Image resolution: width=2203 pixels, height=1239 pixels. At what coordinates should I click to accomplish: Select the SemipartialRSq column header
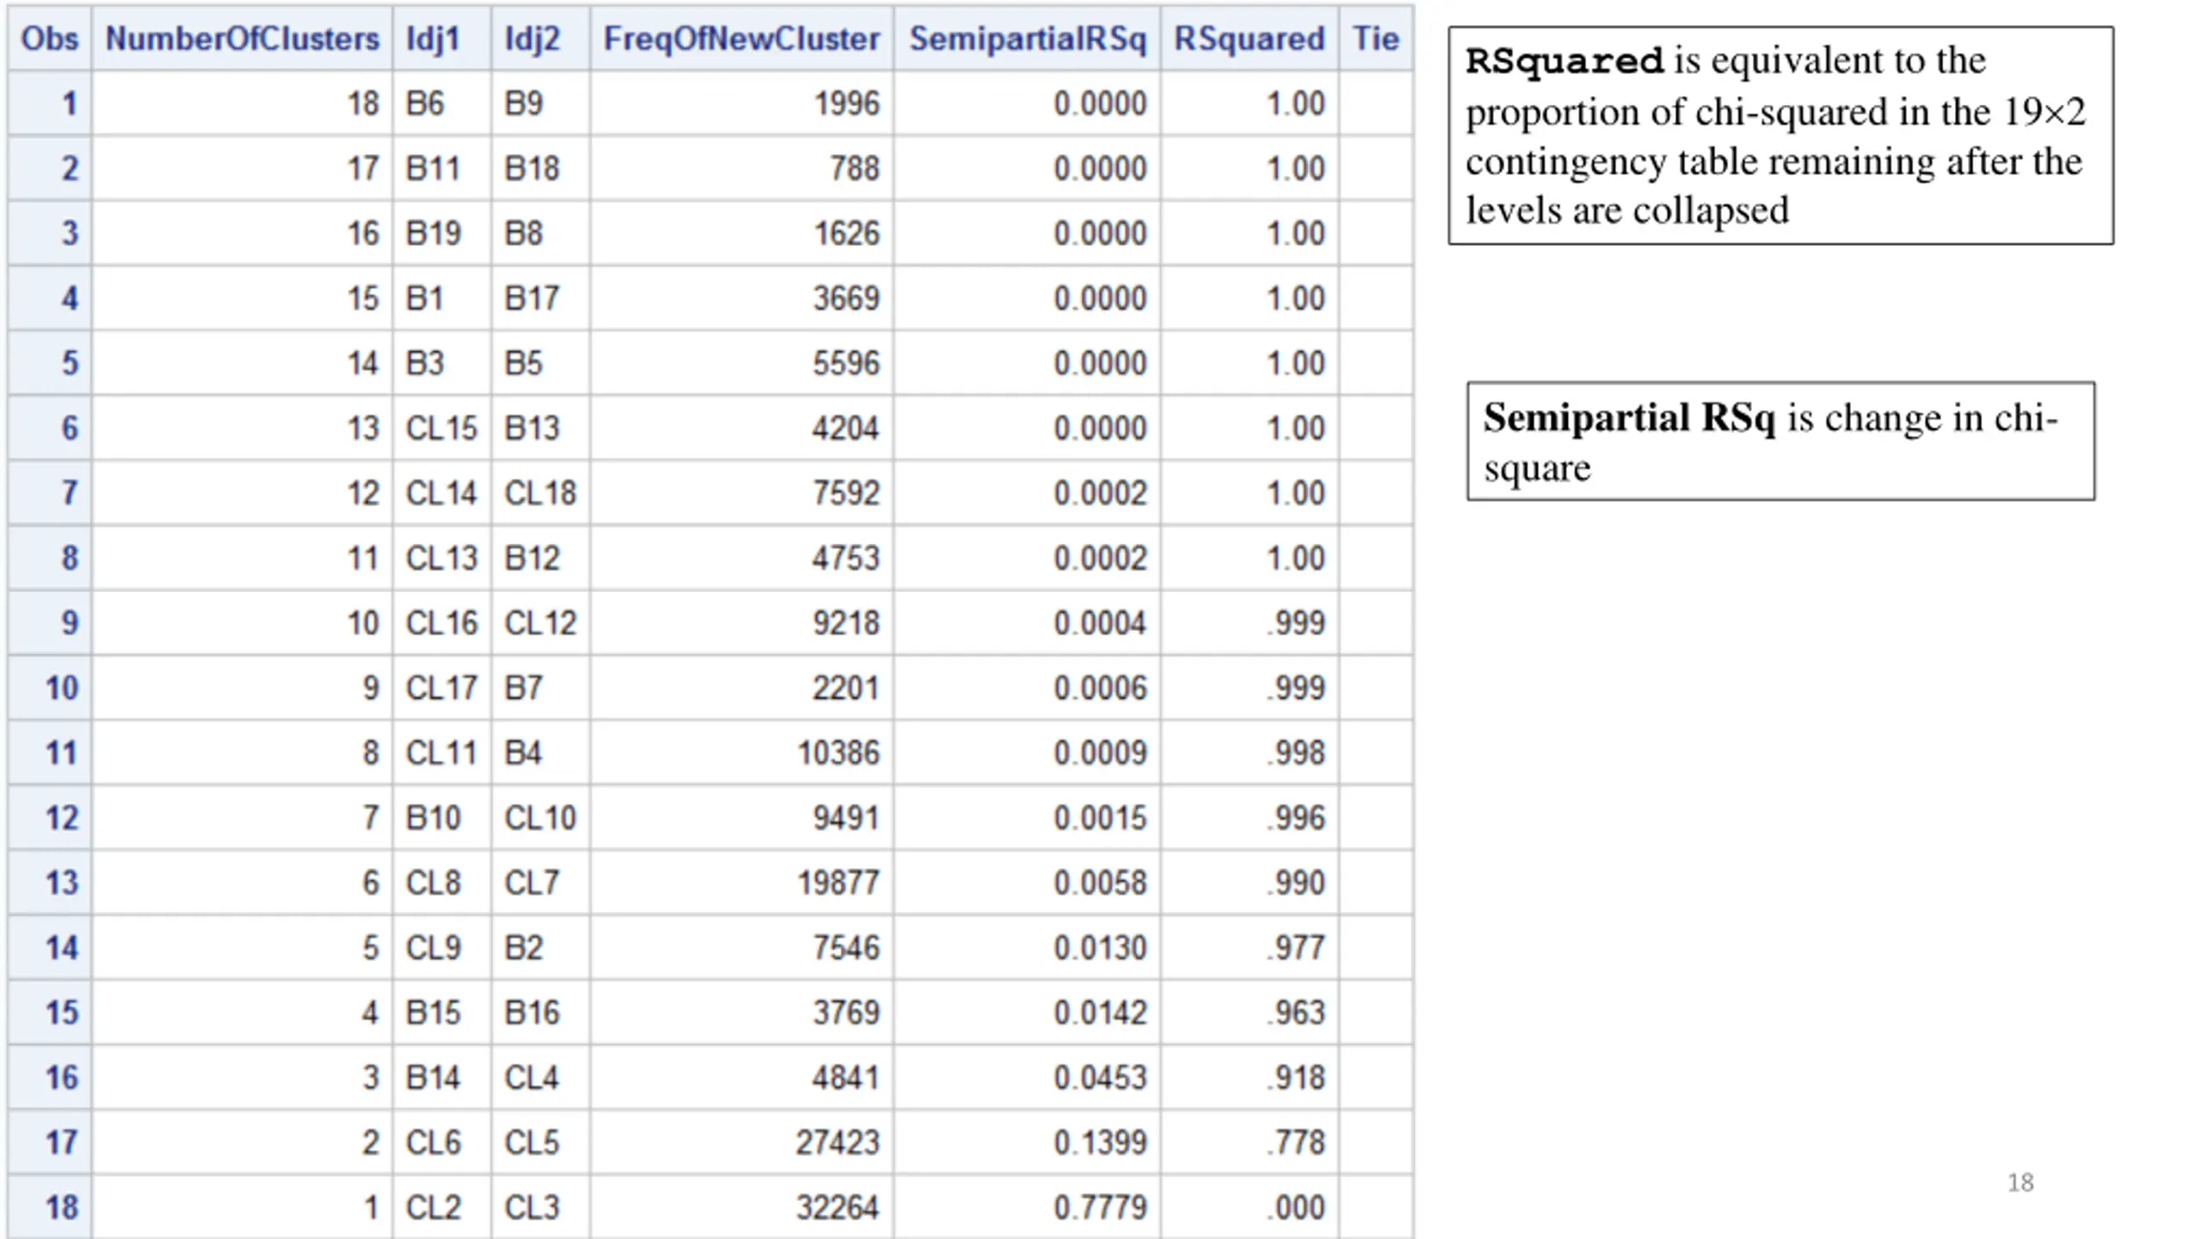(x=1027, y=39)
